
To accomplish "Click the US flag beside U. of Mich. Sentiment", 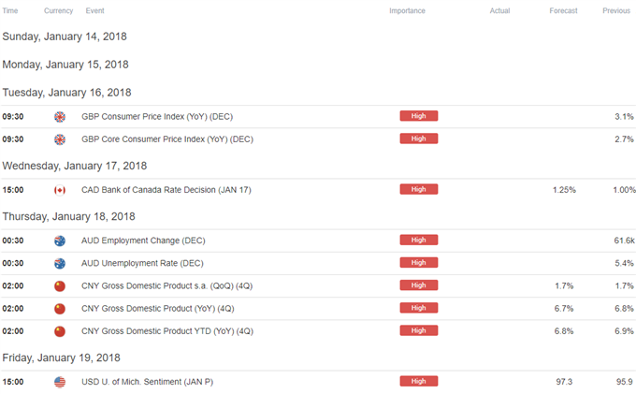I will coord(60,382).
